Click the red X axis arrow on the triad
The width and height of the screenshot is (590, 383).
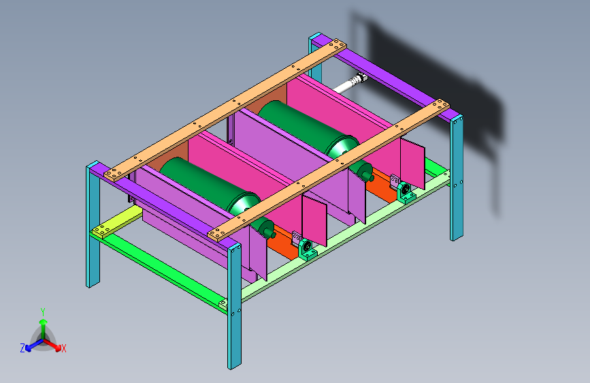(54, 345)
